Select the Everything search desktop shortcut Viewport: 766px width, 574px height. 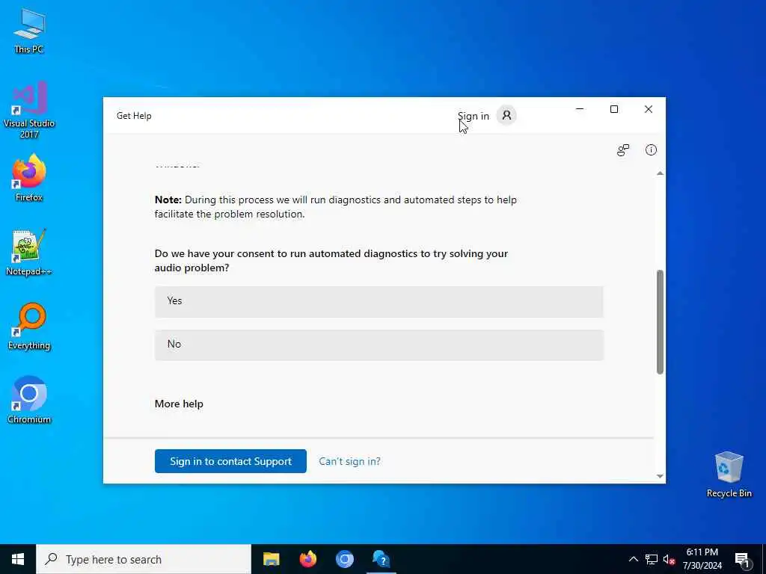(x=29, y=326)
